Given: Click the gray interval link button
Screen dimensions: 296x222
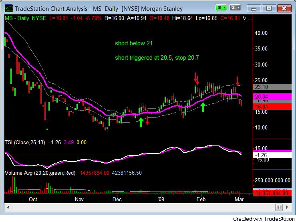Looking at the screenshot, I should (x=235, y=8).
